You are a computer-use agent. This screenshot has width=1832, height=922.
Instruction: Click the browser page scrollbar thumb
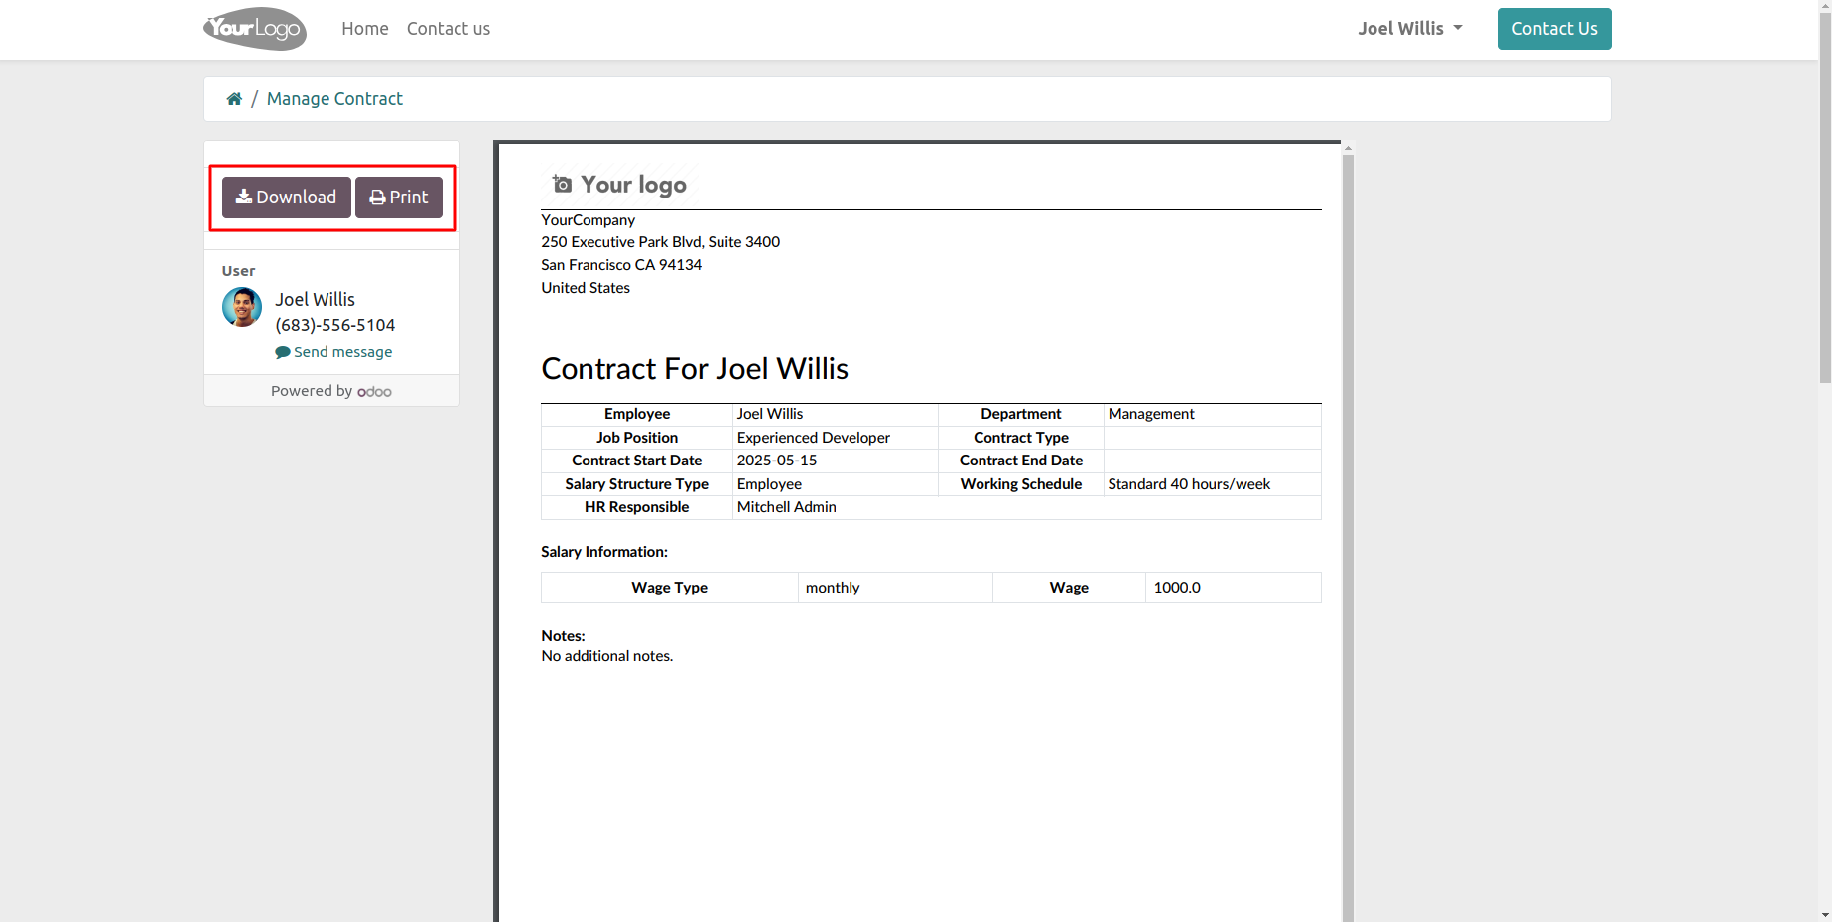click(x=1825, y=197)
